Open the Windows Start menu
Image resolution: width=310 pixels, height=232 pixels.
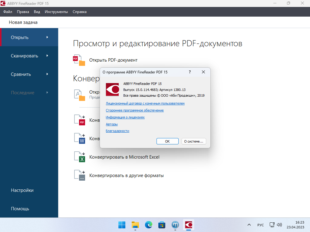click(122, 225)
